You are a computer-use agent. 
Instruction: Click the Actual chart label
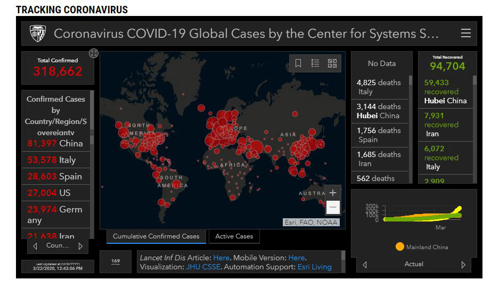pyautogui.click(x=414, y=264)
